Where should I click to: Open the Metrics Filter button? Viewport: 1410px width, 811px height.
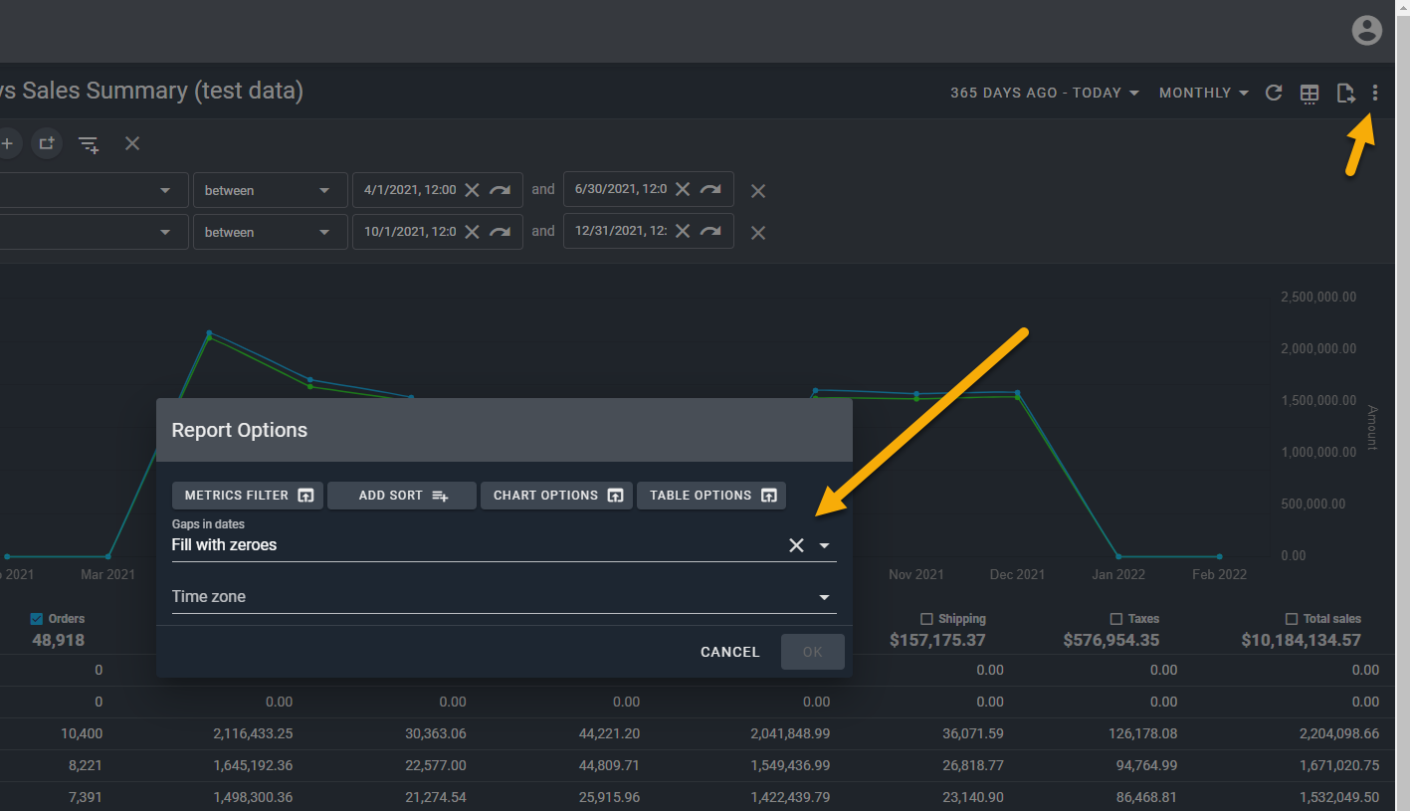pos(248,496)
